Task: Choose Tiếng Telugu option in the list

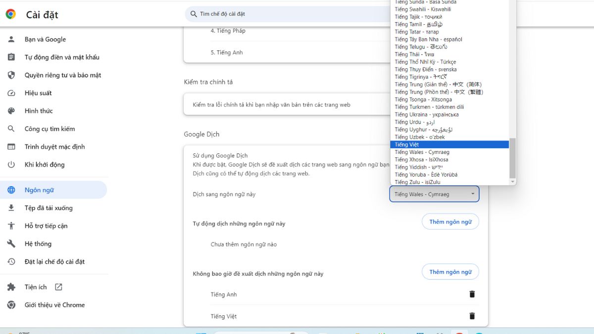Action: [449, 47]
